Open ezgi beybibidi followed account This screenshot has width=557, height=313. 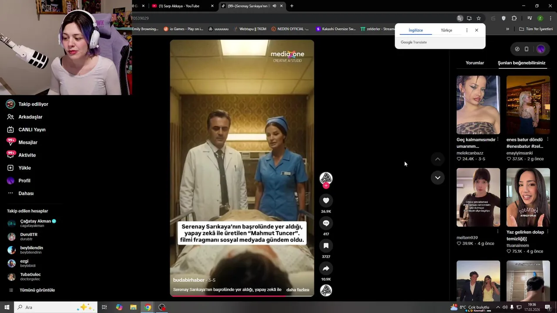[22, 263]
